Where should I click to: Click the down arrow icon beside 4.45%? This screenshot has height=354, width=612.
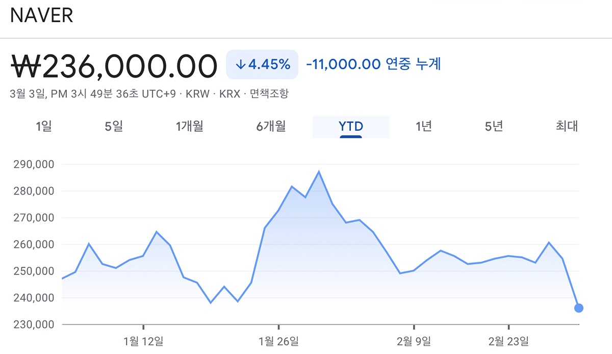(x=241, y=64)
